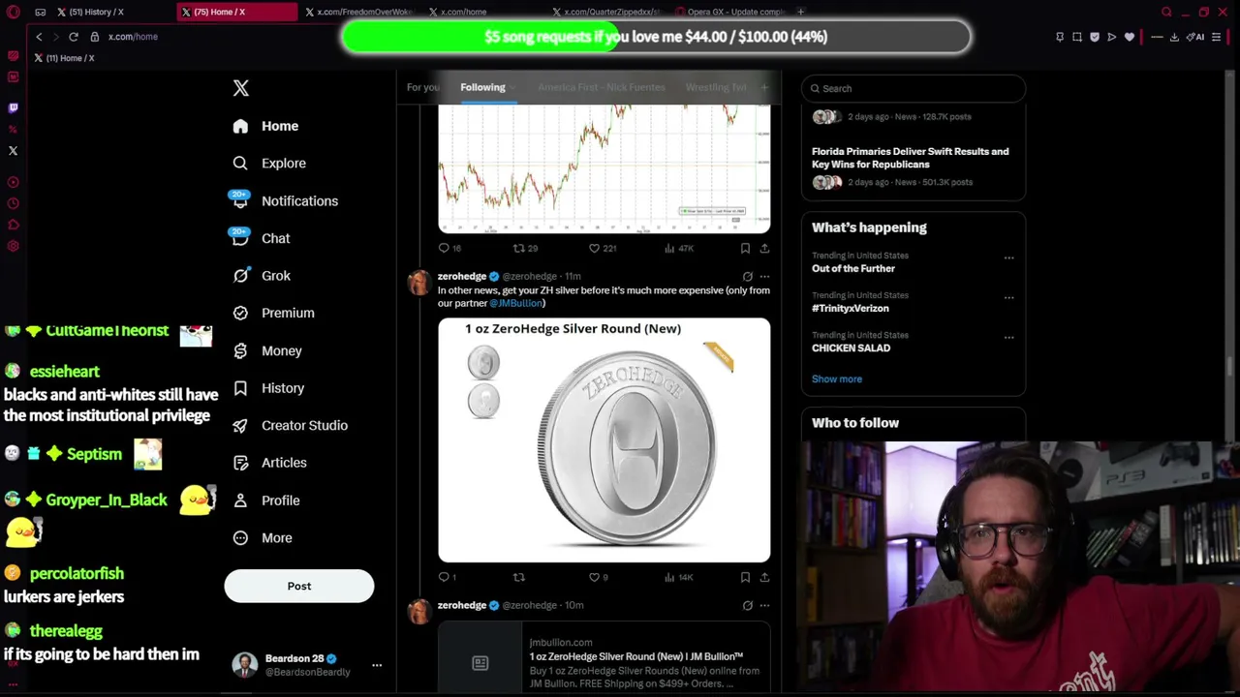Viewport: 1240px width, 697px height.
Task: Go to Profile from the sidebar
Action: coord(266,500)
